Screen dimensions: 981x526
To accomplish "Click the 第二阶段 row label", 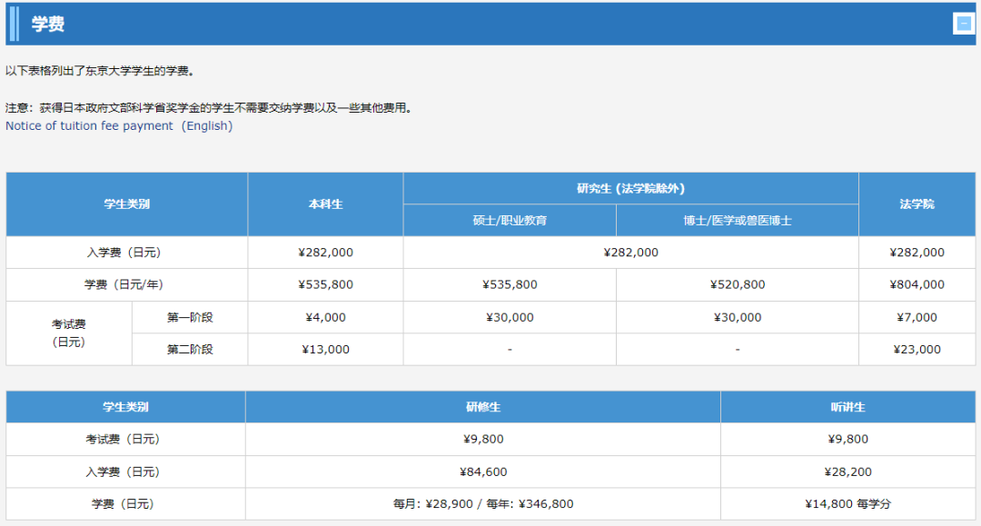I will (190, 350).
